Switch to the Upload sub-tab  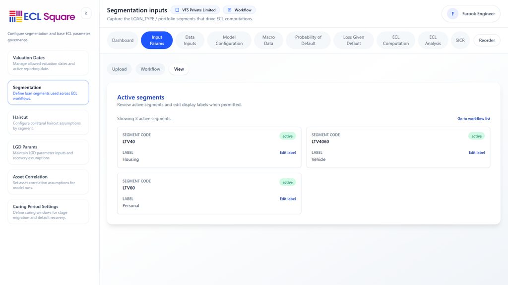click(119, 69)
